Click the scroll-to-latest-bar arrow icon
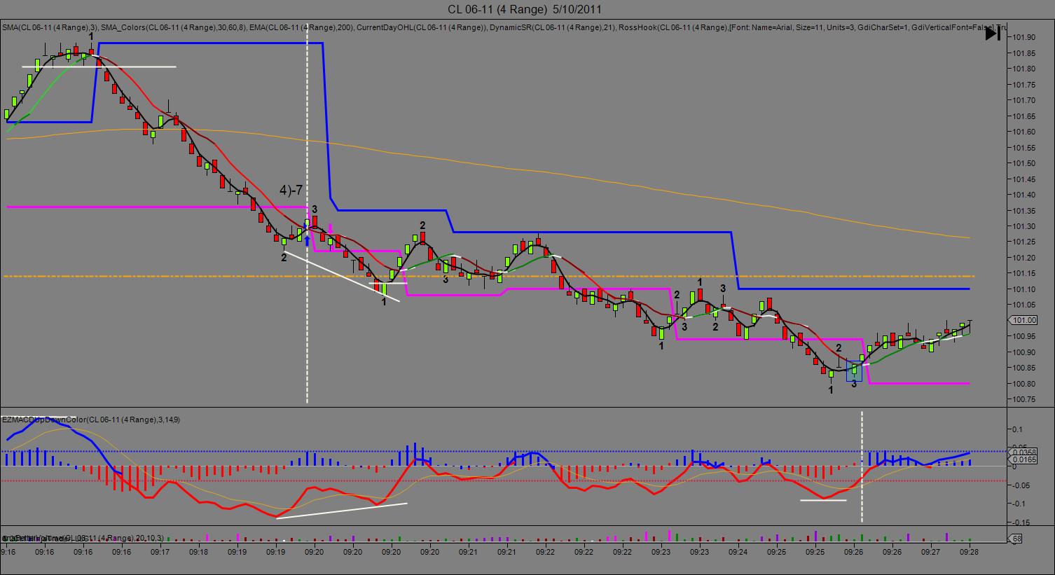1055x575 pixels. tap(993, 33)
